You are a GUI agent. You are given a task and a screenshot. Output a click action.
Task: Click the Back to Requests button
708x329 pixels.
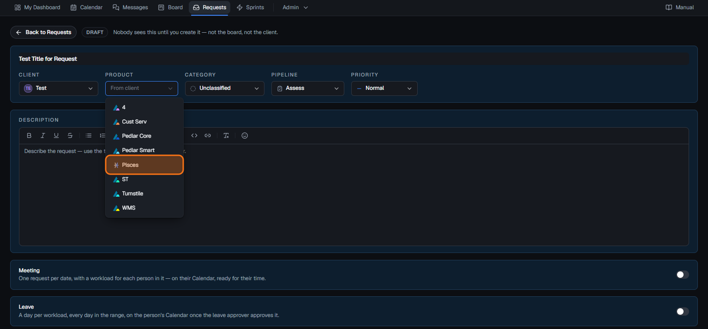[43, 32]
